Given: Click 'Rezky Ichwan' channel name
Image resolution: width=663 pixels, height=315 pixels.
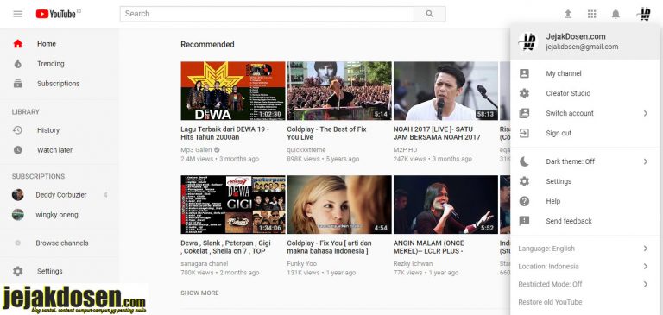Looking at the screenshot, I should [413, 263].
